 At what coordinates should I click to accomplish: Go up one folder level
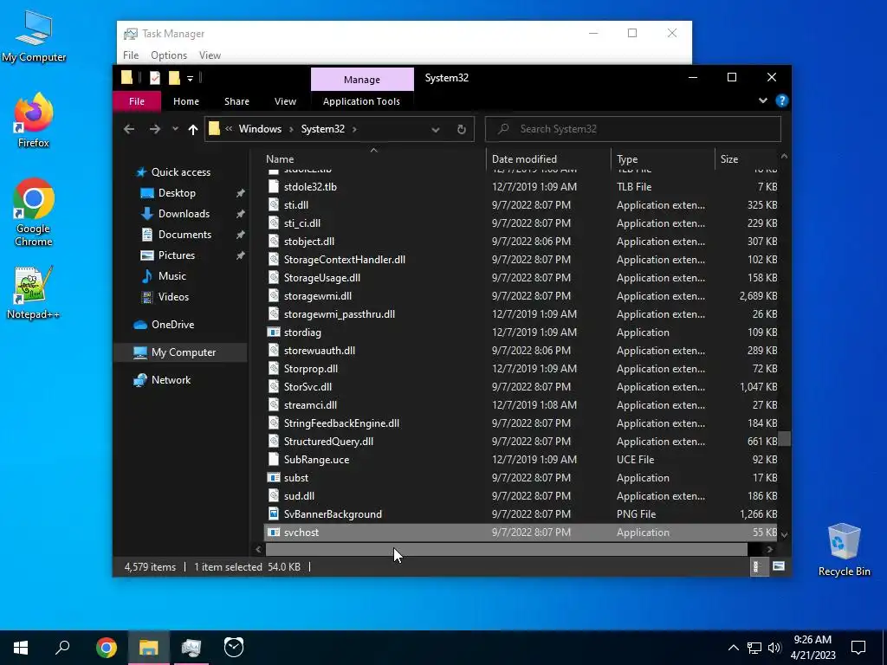tap(193, 130)
